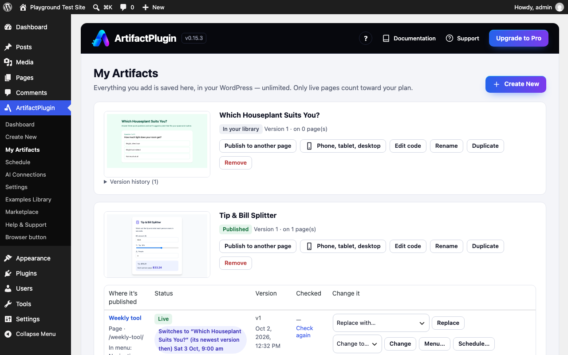Image resolution: width=568 pixels, height=355 pixels.
Task: Click the blue Create New button
Action: 516,84
